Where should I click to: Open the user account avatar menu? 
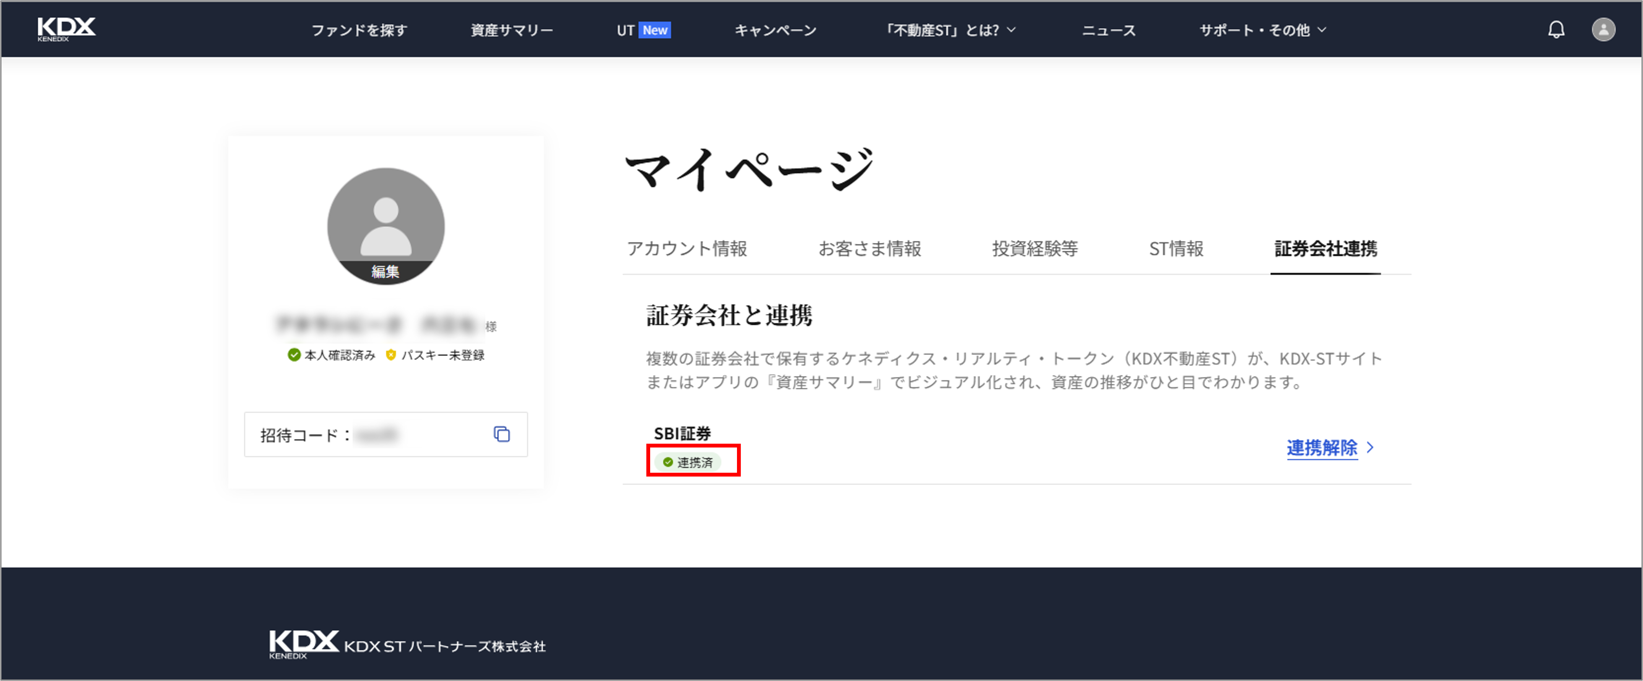coord(1603,29)
